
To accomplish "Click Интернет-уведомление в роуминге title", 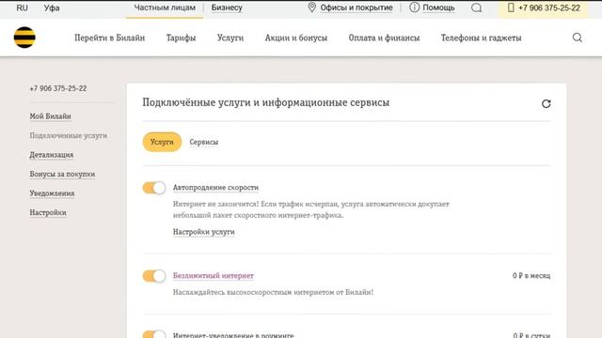I will coord(233,335).
